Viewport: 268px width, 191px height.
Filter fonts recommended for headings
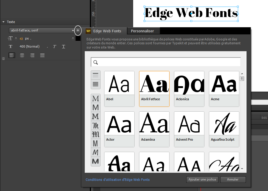96,75
